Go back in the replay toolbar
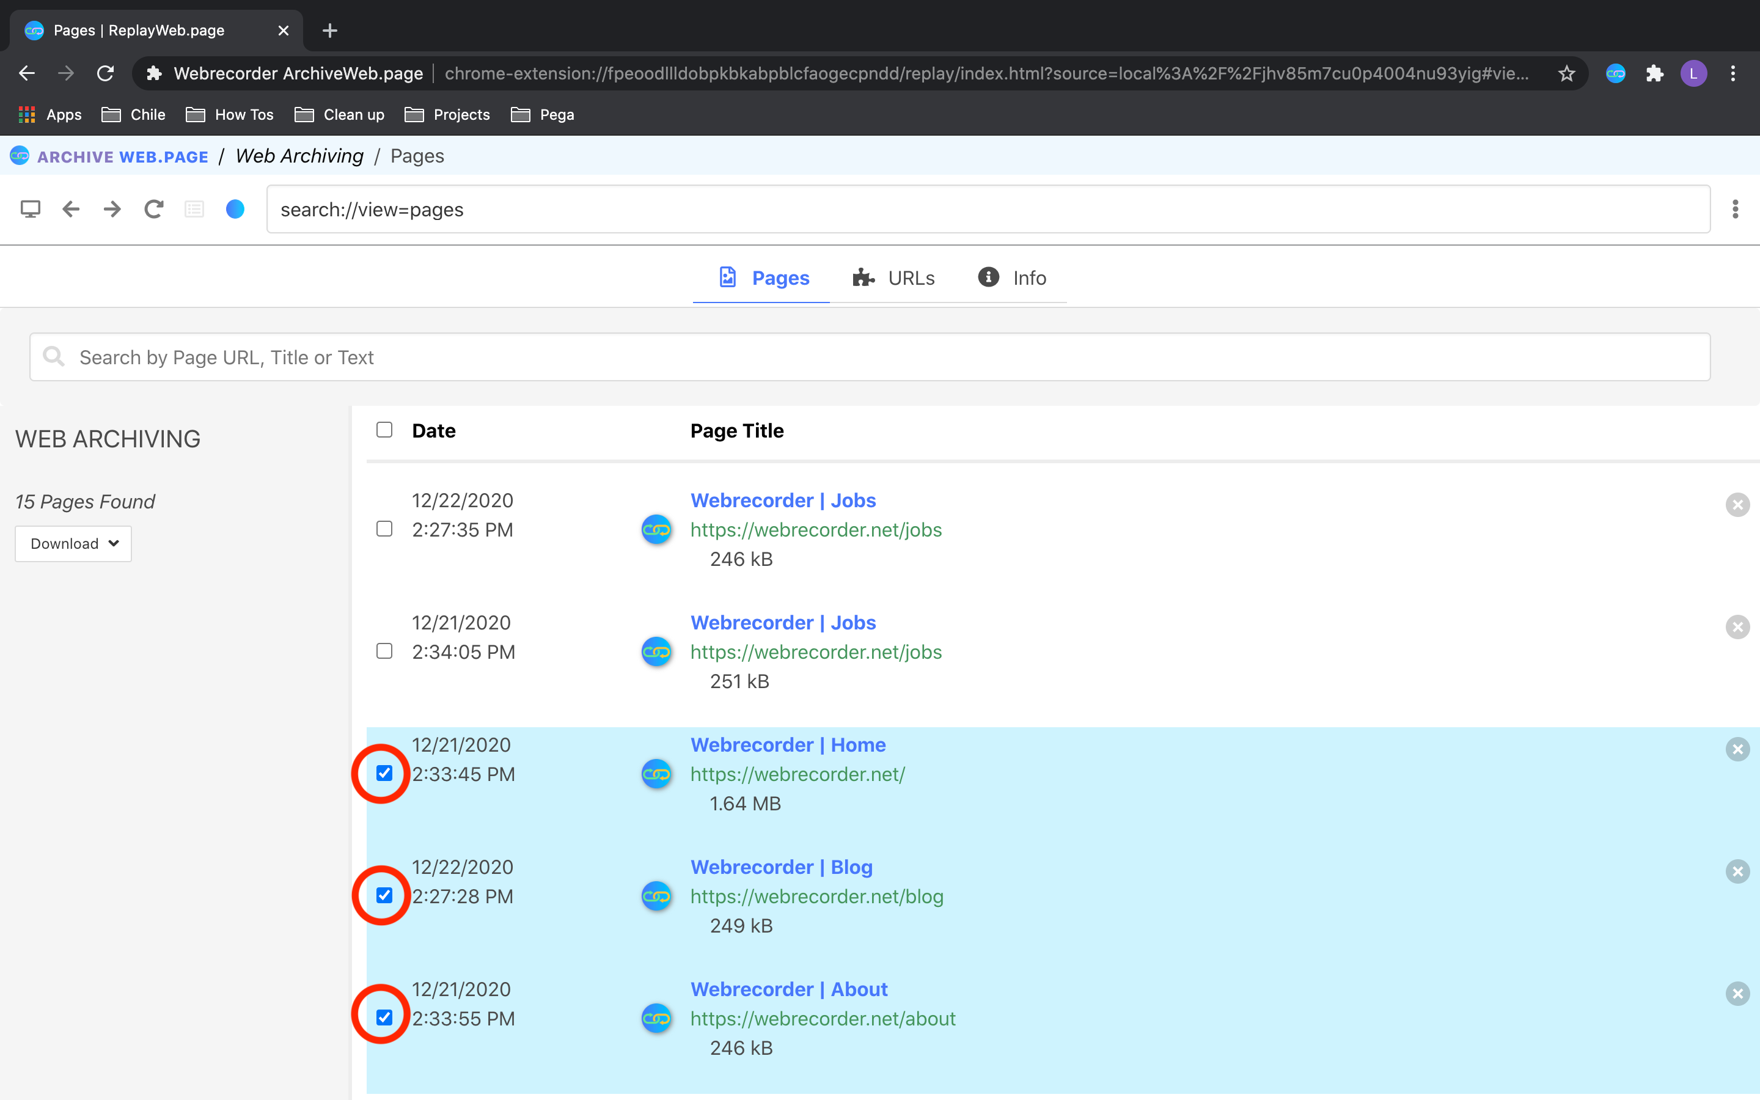This screenshot has height=1100, width=1760. coord(70,210)
